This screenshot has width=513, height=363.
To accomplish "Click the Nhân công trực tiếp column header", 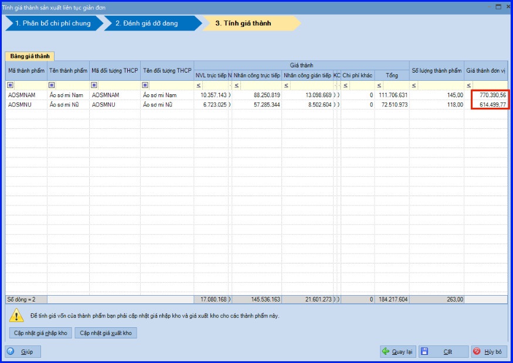I will pyautogui.click(x=257, y=76).
